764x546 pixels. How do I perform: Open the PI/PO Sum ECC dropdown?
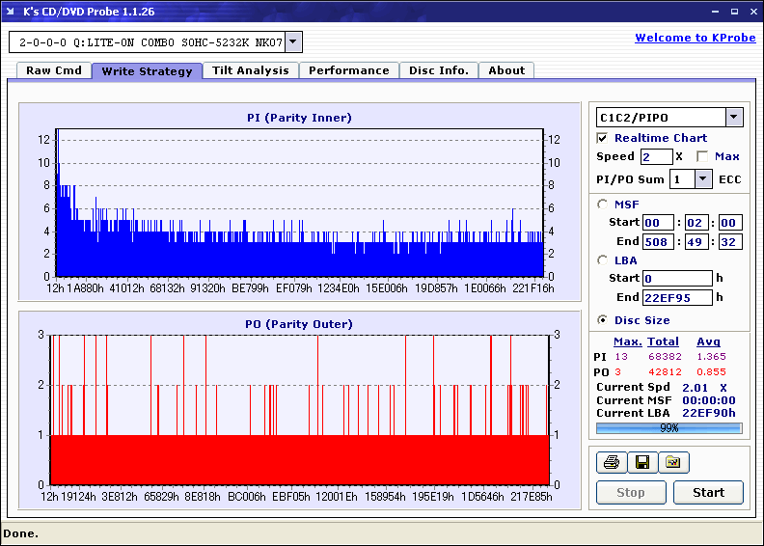click(x=702, y=178)
